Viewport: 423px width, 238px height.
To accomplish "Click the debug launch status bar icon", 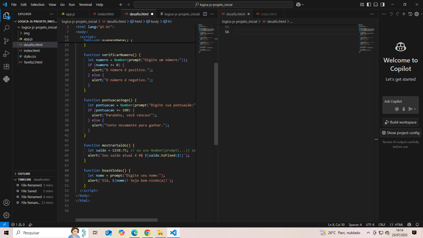I will pyautogui.click(x=30, y=225).
